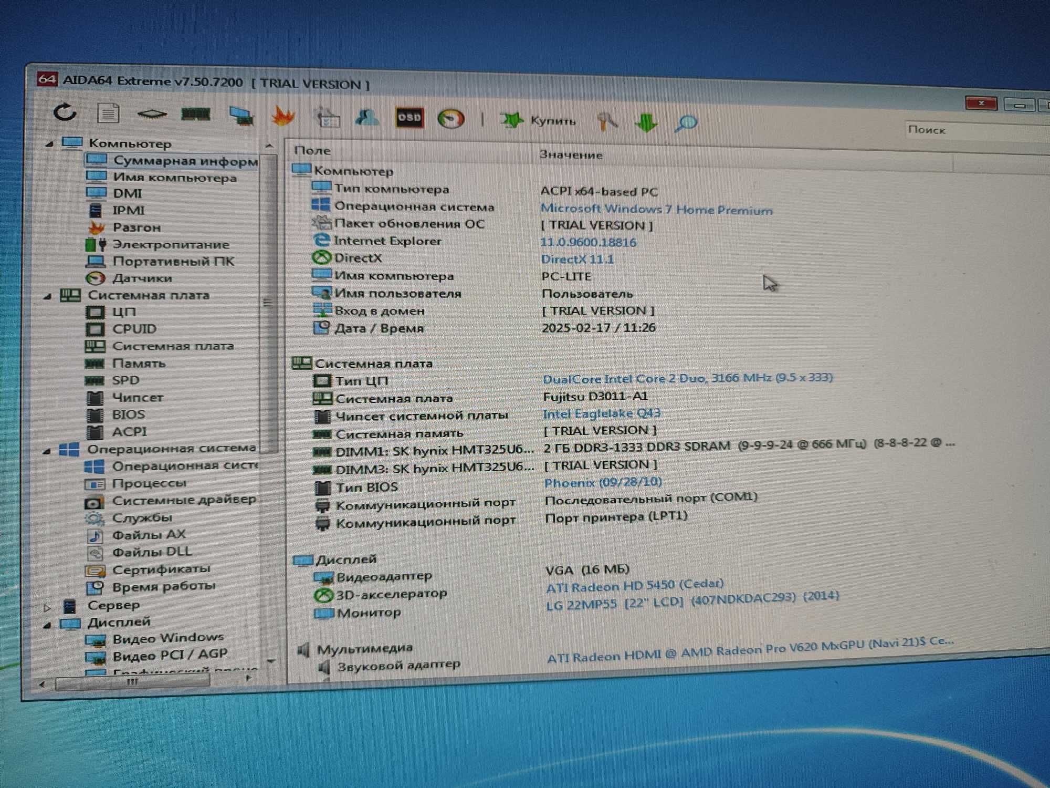Open the LG 22MP55 monitor link
The width and height of the screenshot is (1050, 788).
click(x=692, y=601)
